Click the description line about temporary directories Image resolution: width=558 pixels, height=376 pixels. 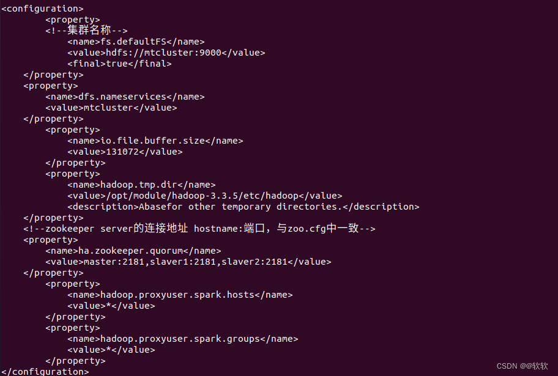244,207
